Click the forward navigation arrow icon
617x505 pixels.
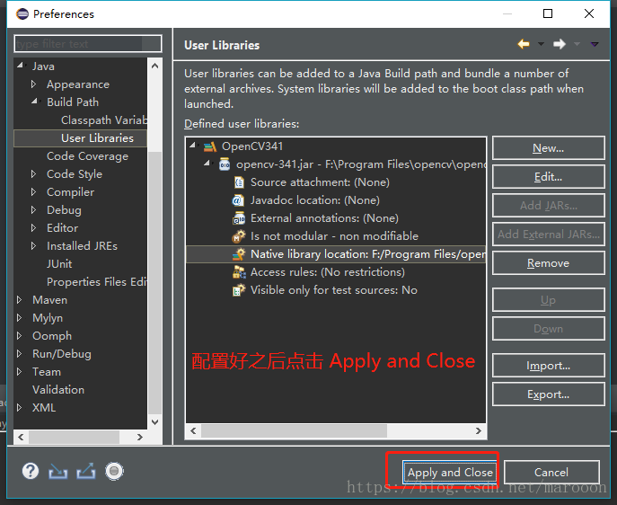point(560,44)
